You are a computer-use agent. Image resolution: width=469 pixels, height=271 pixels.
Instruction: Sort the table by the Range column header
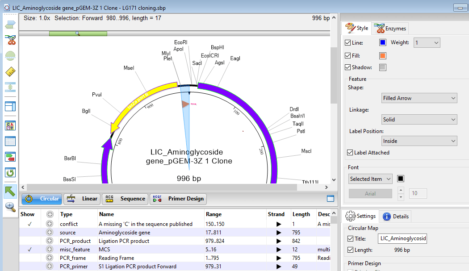click(214, 214)
